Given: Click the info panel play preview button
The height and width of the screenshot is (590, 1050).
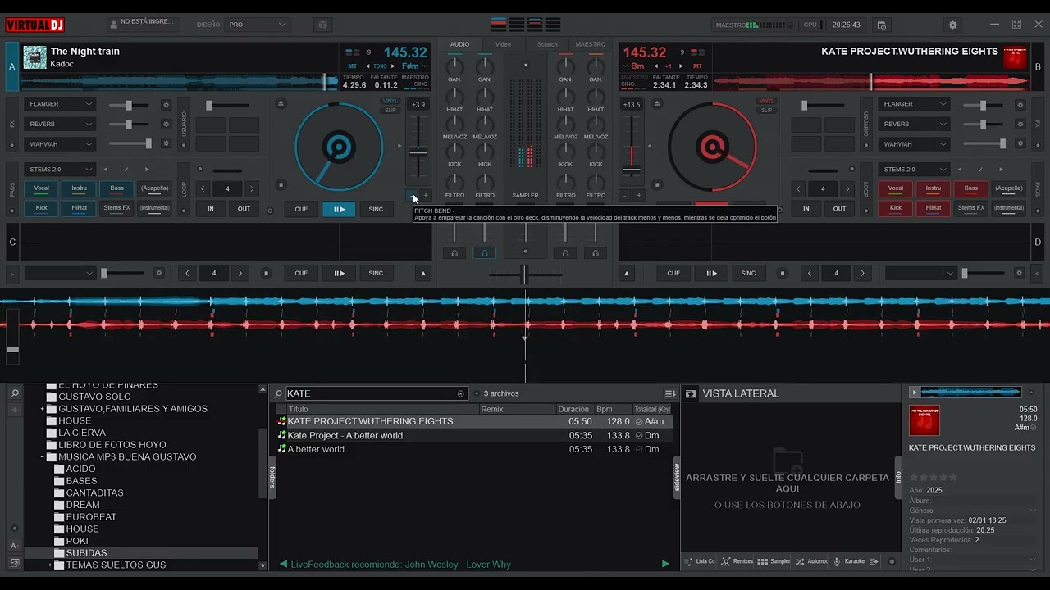Looking at the screenshot, I should pos(915,393).
